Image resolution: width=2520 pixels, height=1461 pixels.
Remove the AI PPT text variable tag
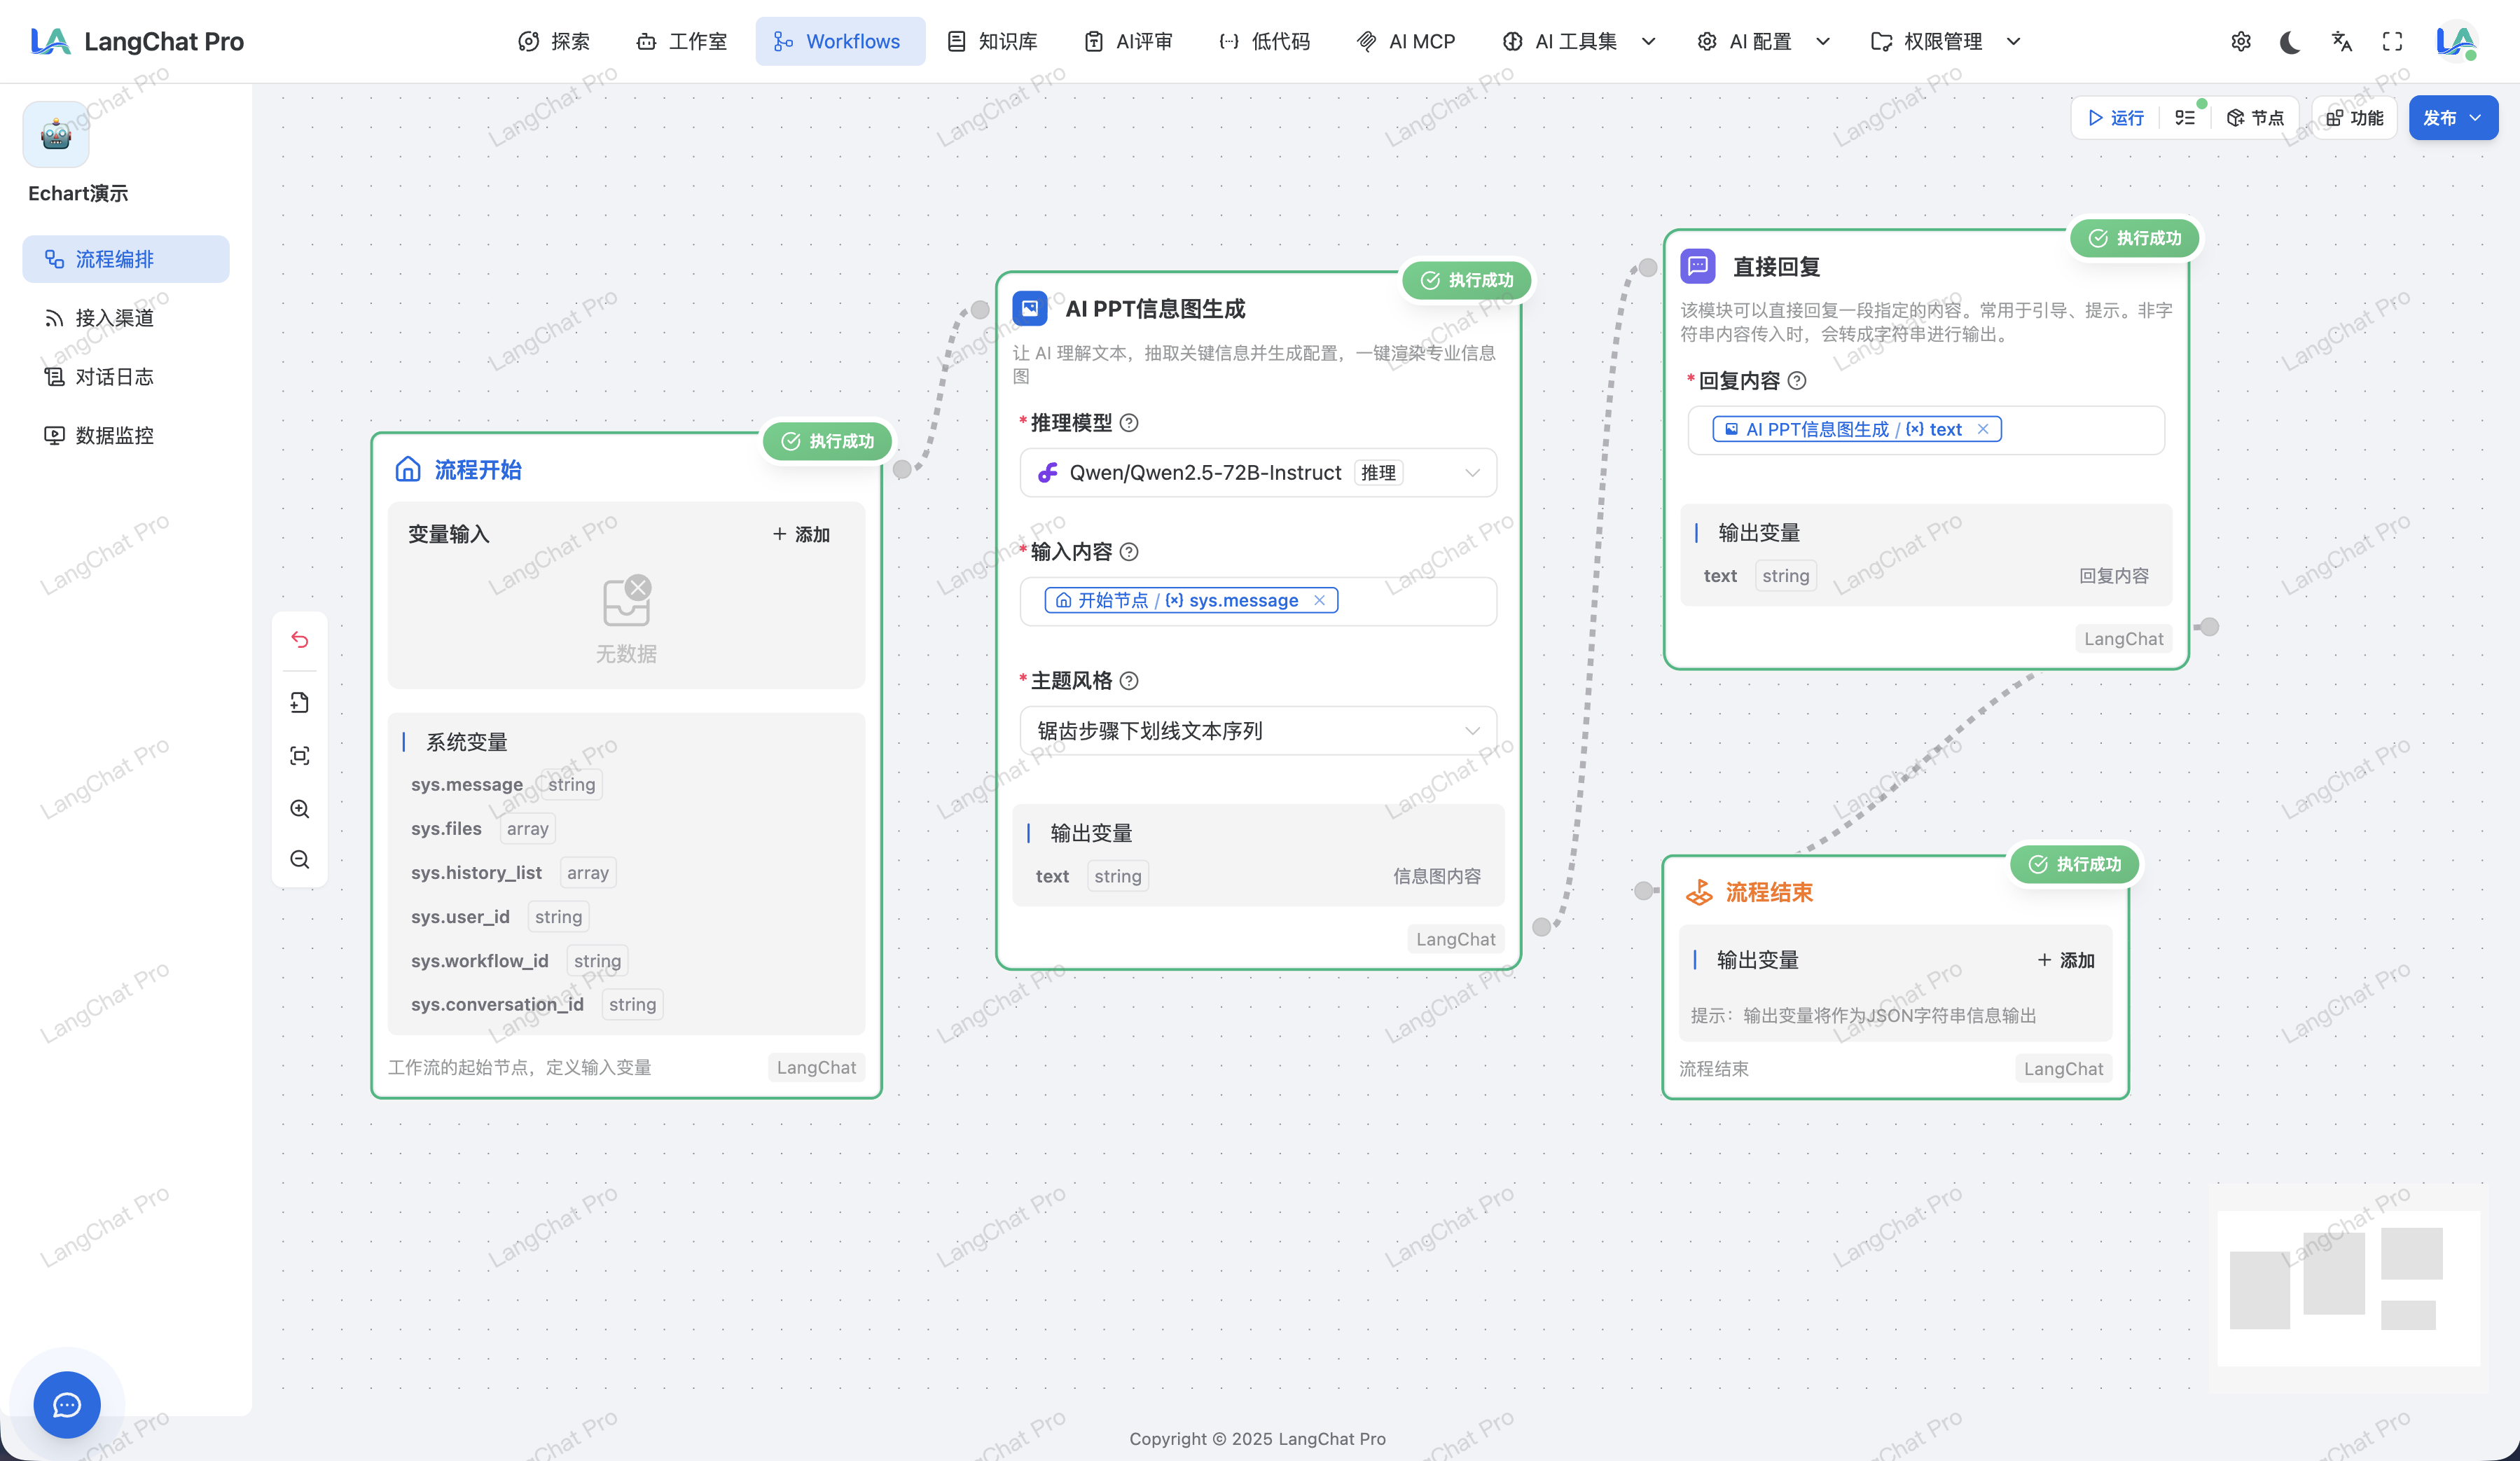(x=1982, y=429)
